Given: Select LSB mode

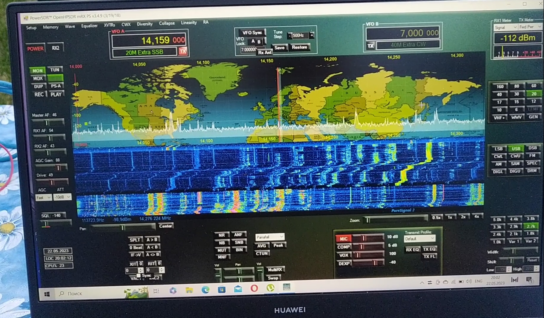Looking at the screenshot, I should click(x=499, y=149).
